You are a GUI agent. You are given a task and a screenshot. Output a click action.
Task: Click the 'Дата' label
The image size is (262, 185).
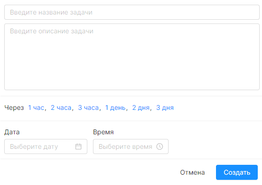pyautogui.click(x=12, y=132)
